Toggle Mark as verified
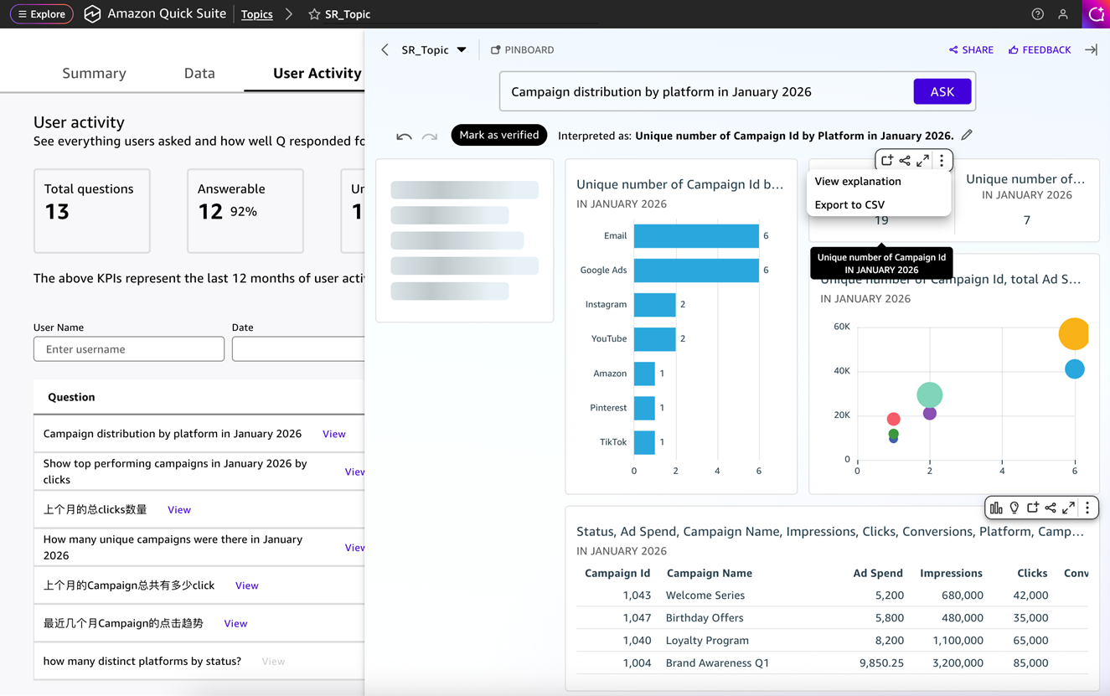Screen dimensions: 1110x696 (498, 135)
